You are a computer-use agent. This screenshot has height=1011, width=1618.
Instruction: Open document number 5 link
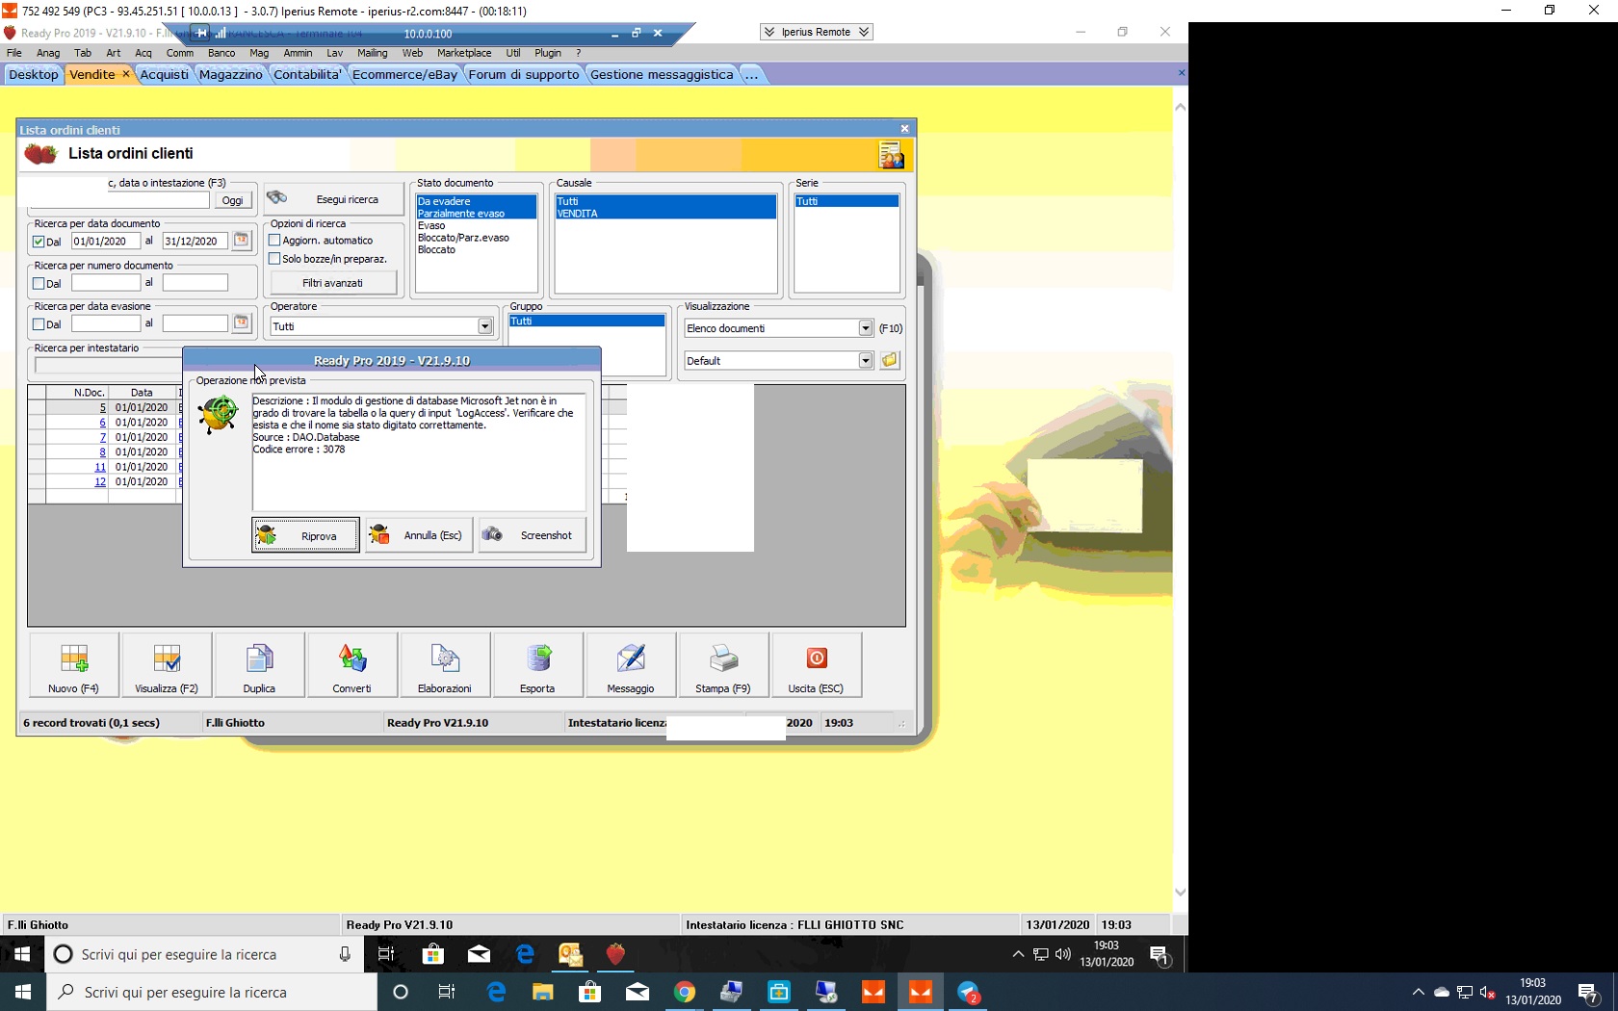[x=102, y=407]
